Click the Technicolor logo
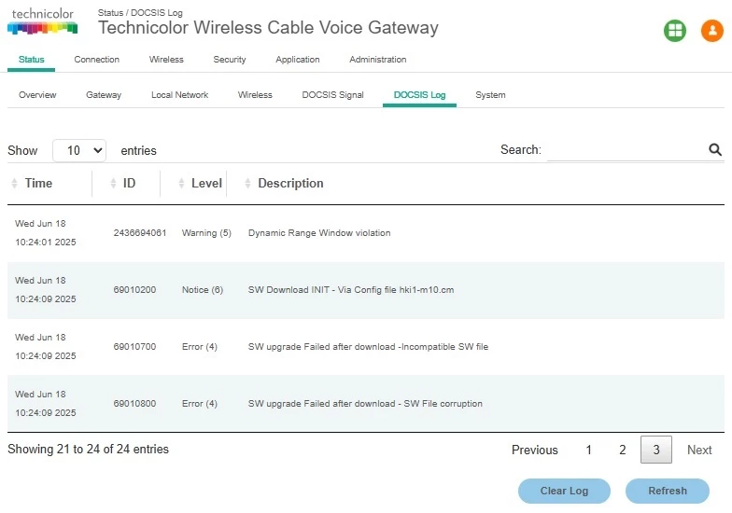732x513 pixels. click(42, 21)
